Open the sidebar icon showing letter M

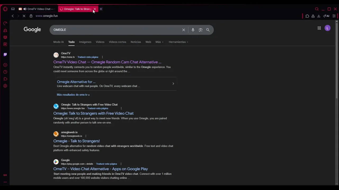click(5, 44)
